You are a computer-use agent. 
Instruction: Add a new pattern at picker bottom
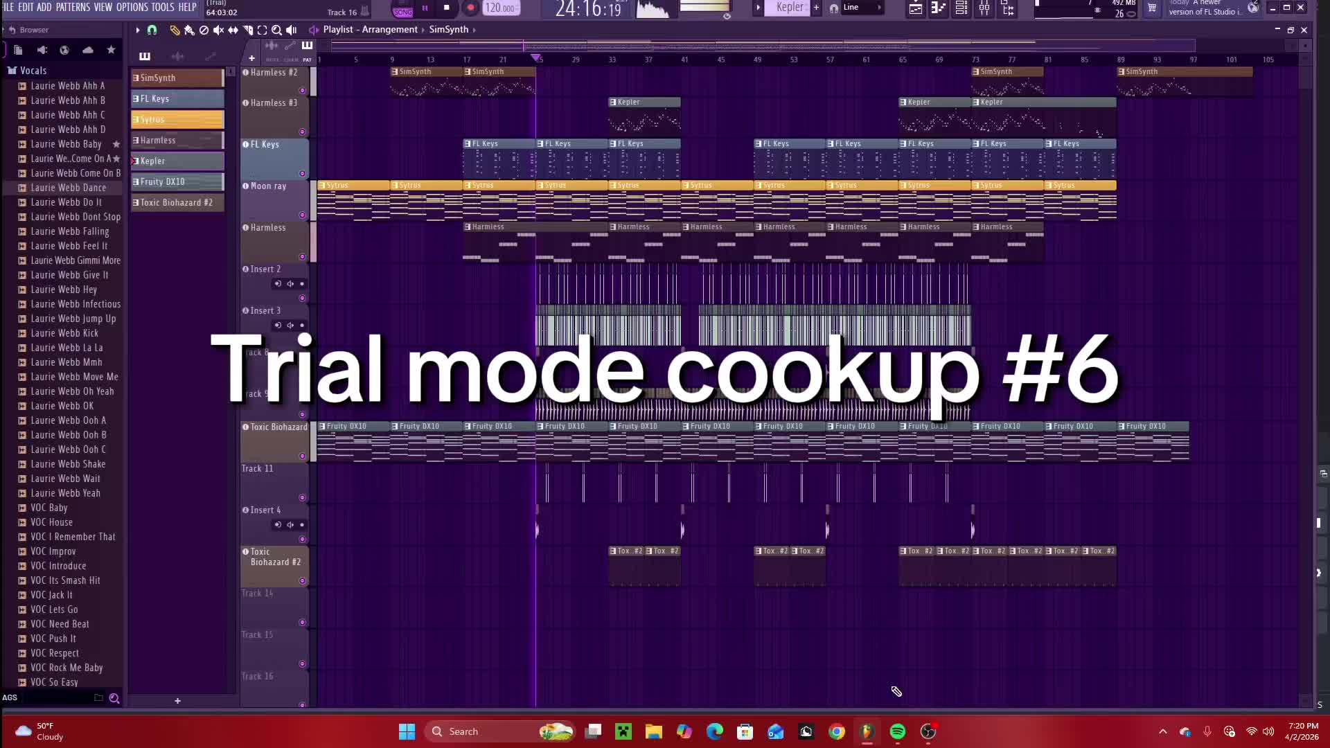coord(177,701)
